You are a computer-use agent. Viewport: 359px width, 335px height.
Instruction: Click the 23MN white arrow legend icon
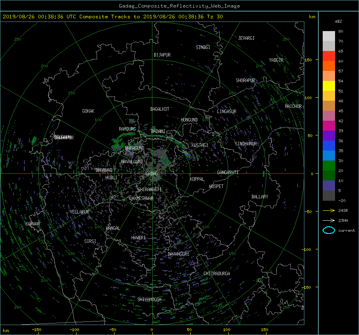click(329, 220)
